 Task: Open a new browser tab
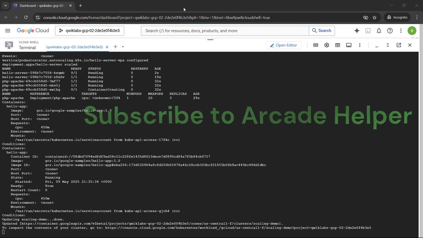click(x=80, y=6)
